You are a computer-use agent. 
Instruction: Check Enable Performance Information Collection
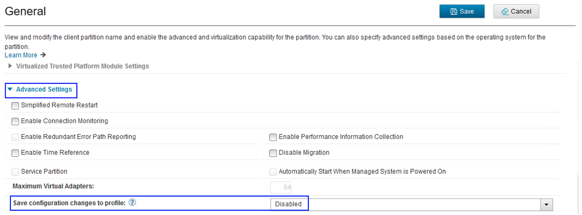coord(273,137)
